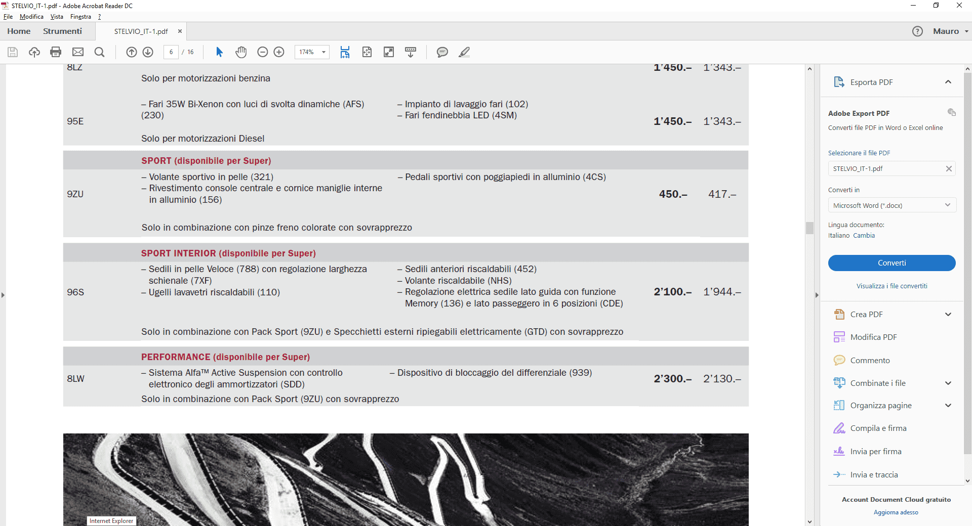The width and height of the screenshot is (972, 526).
Task: Click the send email envelope icon
Action: pyautogui.click(x=78, y=52)
